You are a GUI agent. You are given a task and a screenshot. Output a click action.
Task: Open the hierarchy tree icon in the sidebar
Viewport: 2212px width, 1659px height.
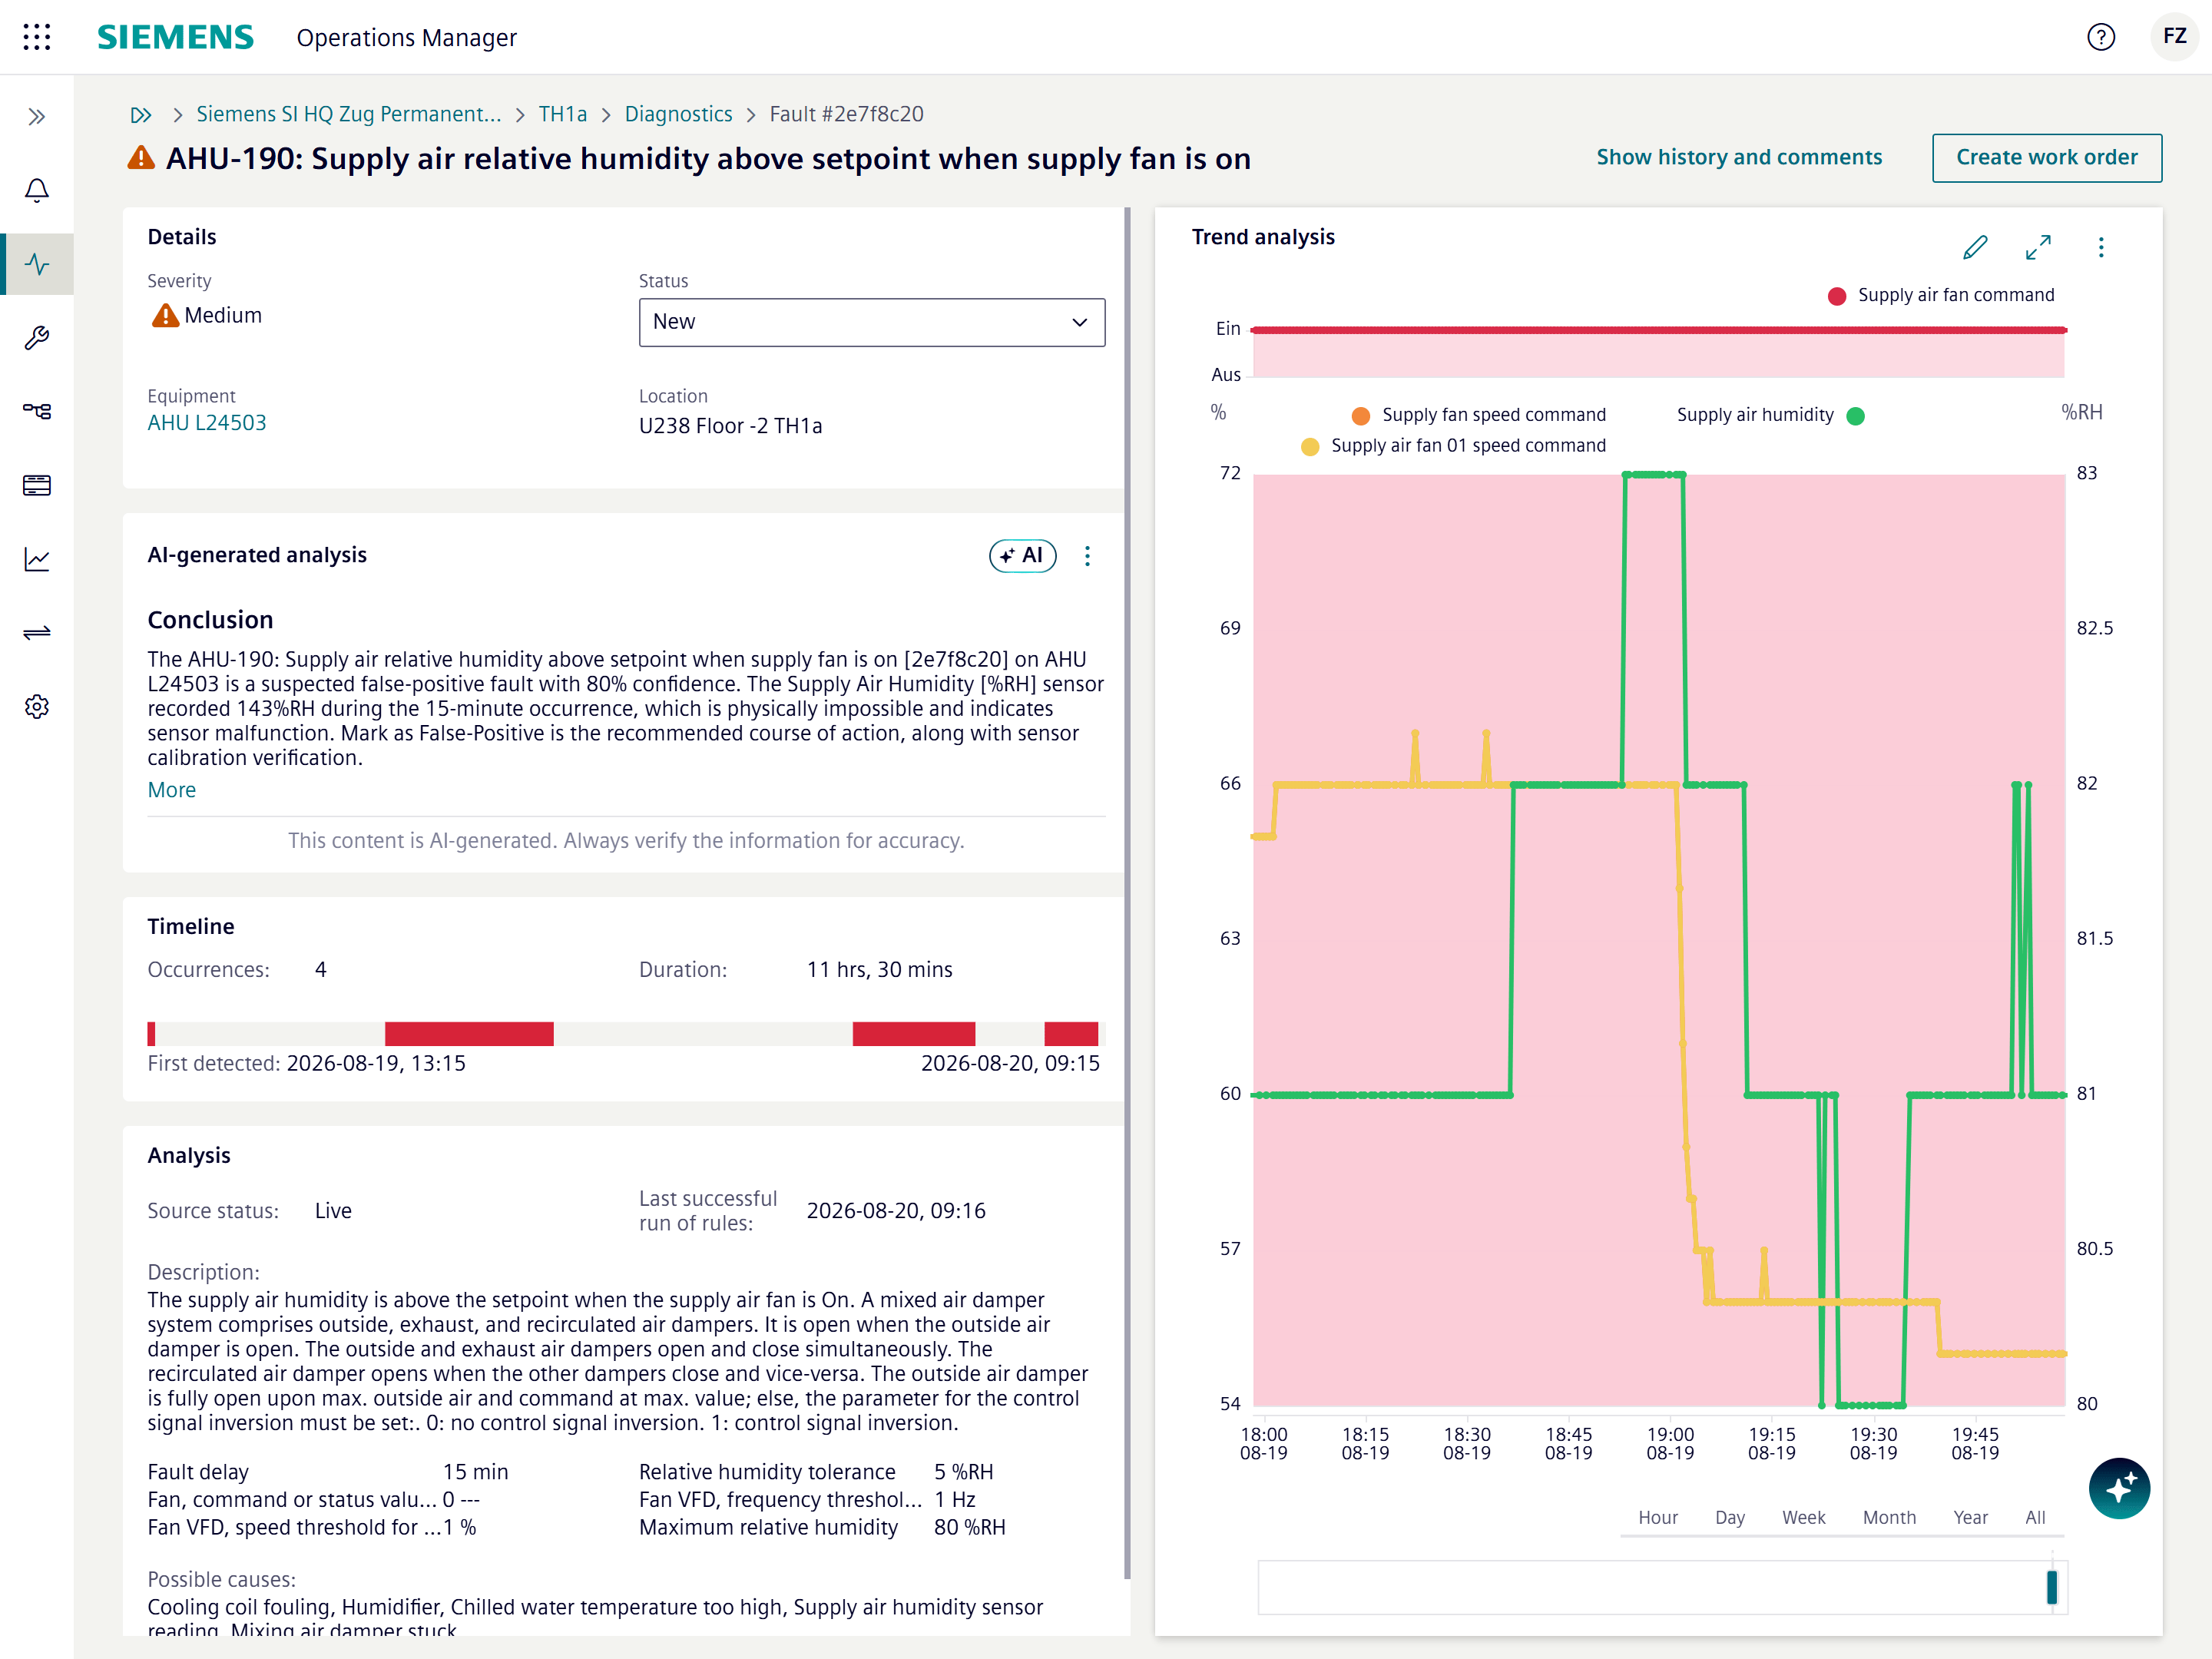(37, 411)
